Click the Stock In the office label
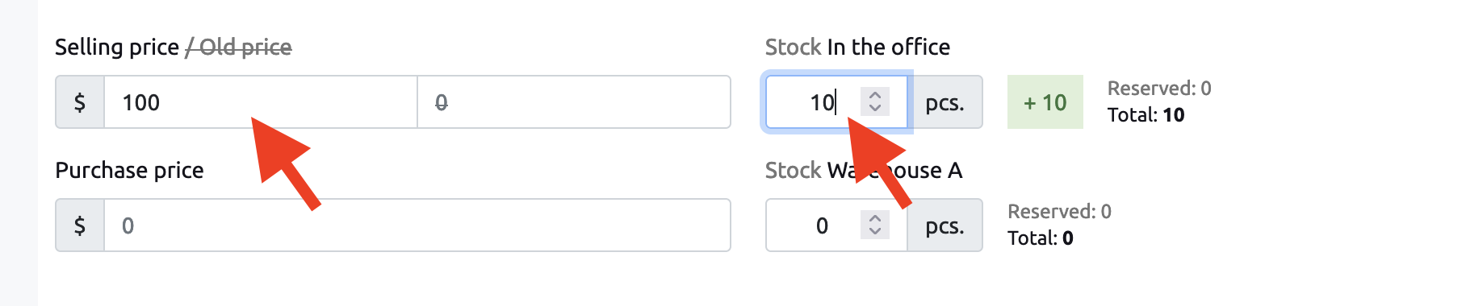Viewport: 1466px width, 306px height. [857, 47]
